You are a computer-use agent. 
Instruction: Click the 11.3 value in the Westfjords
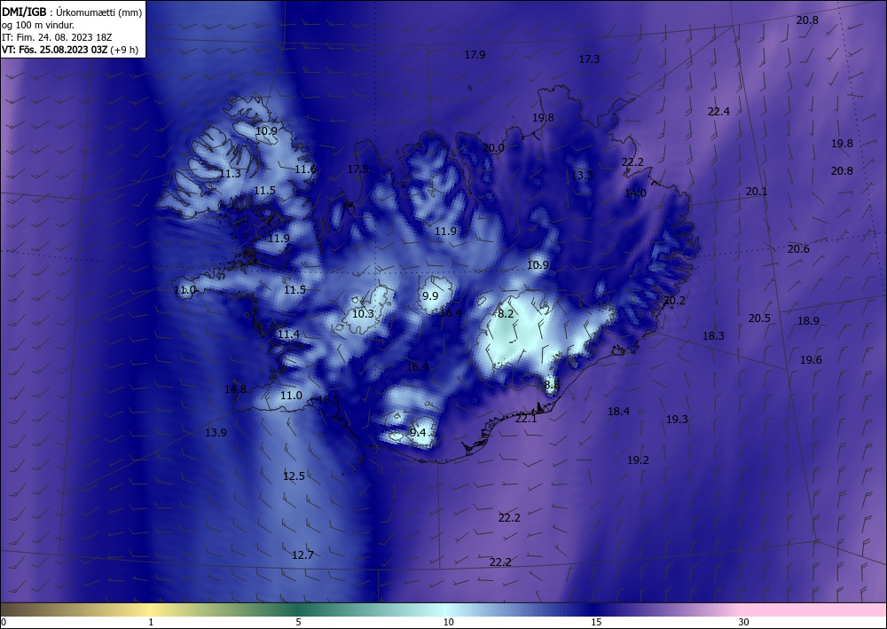click(x=231, y=174)
